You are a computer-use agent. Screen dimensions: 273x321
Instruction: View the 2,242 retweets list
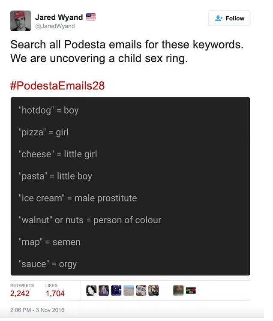click(20, 293)
